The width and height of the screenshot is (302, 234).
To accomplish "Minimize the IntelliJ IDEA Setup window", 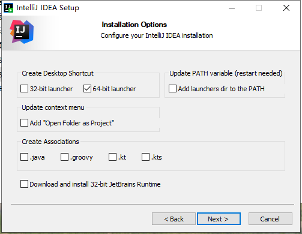I will [x=232, y=8].
